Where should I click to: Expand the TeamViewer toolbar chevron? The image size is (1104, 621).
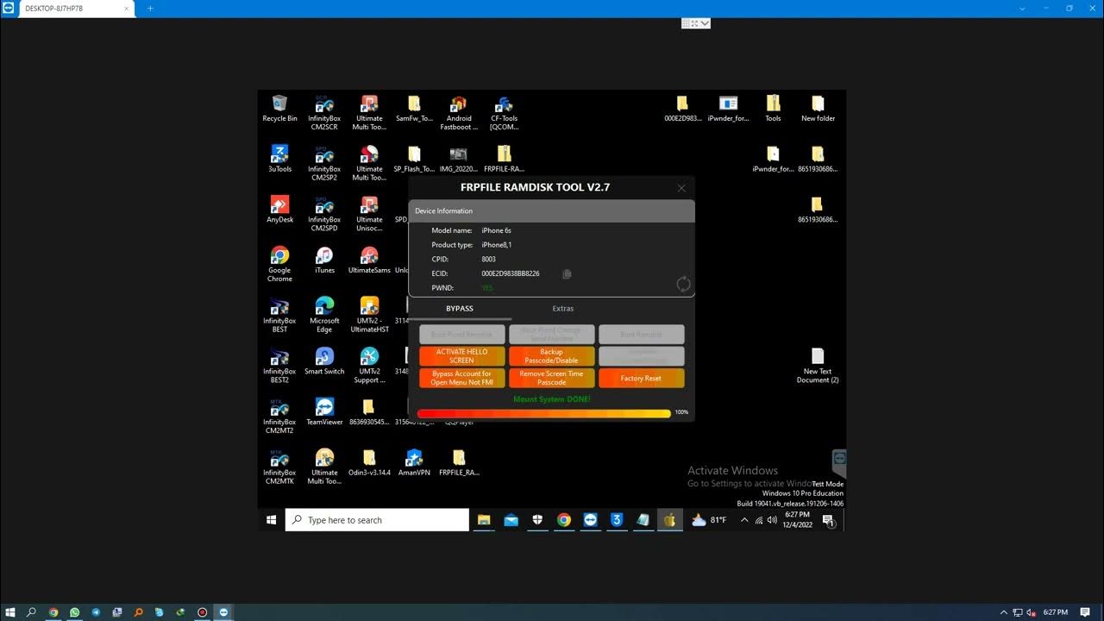click(706, 23)
